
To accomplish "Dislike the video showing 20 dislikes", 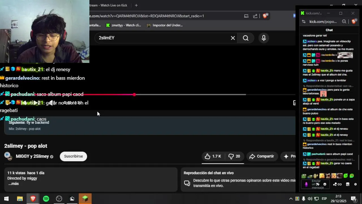I will (234, 156).
